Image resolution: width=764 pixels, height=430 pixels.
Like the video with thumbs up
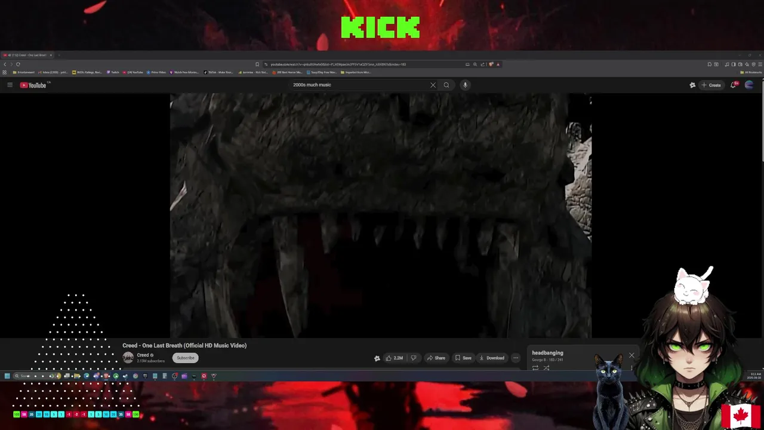tap(394, 358)
